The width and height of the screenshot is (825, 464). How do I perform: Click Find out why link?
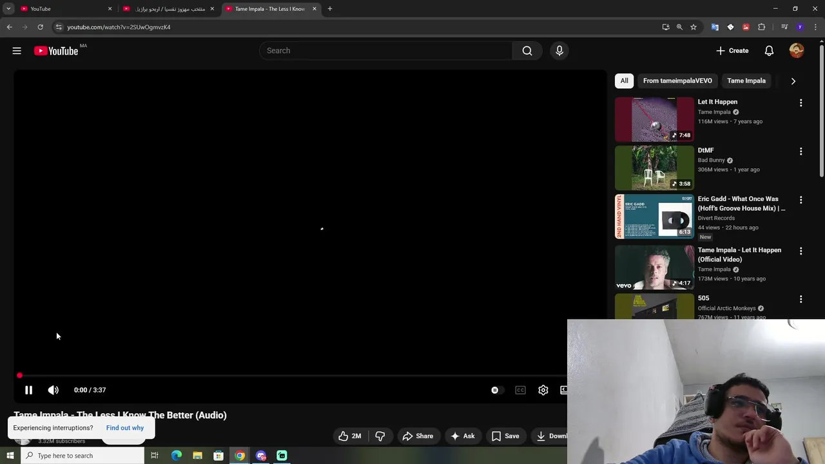tap(125, 428)
